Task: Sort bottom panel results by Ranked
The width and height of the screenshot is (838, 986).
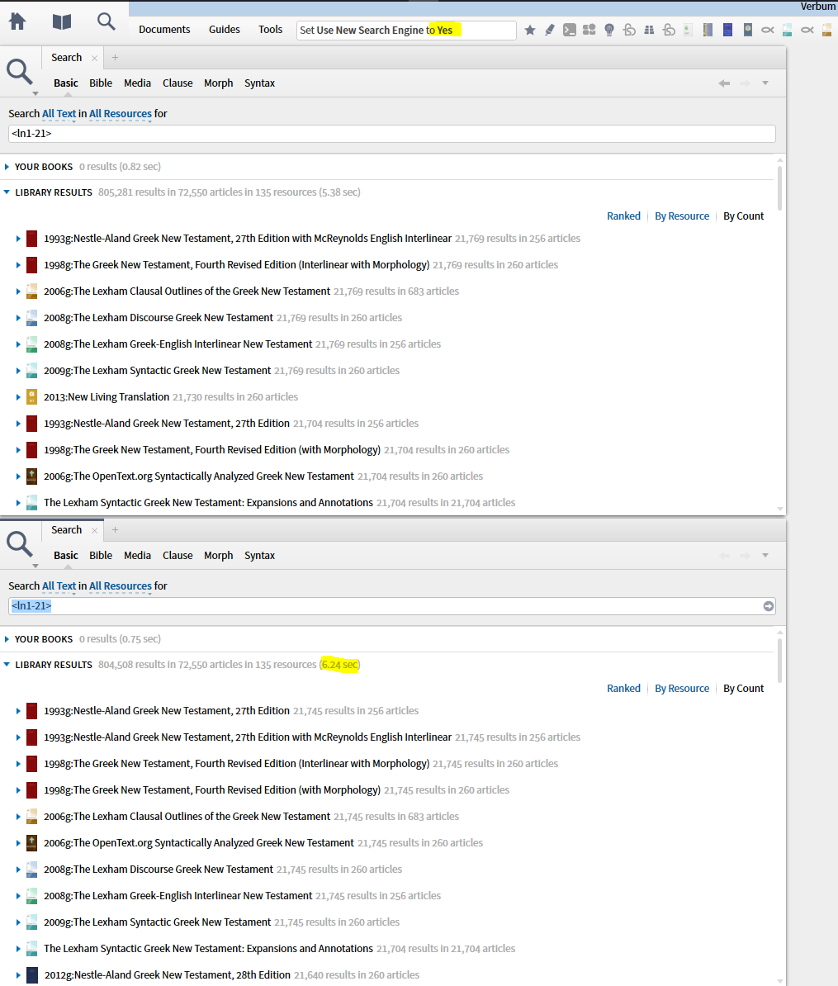Action: pyautogui.click(x=623, y=688)
